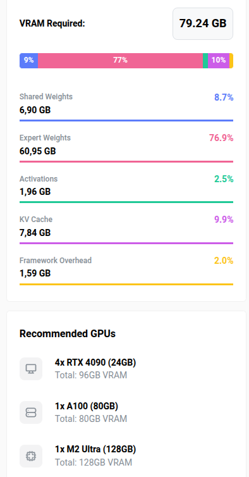Viewport: 249px width, 477px height.
Task: Click the purple 10% bar segment
Action: coord(219,61)
